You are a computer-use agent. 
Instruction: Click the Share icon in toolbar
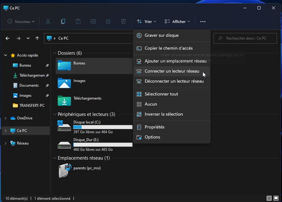(108, 22)
